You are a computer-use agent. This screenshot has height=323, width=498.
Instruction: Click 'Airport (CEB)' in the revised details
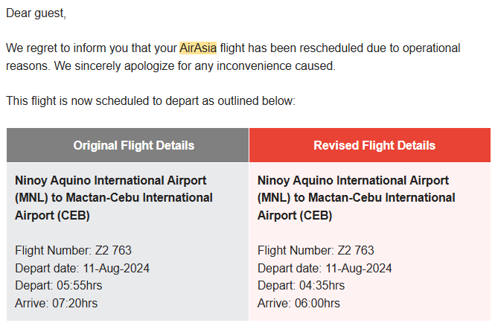click(295, 215)
